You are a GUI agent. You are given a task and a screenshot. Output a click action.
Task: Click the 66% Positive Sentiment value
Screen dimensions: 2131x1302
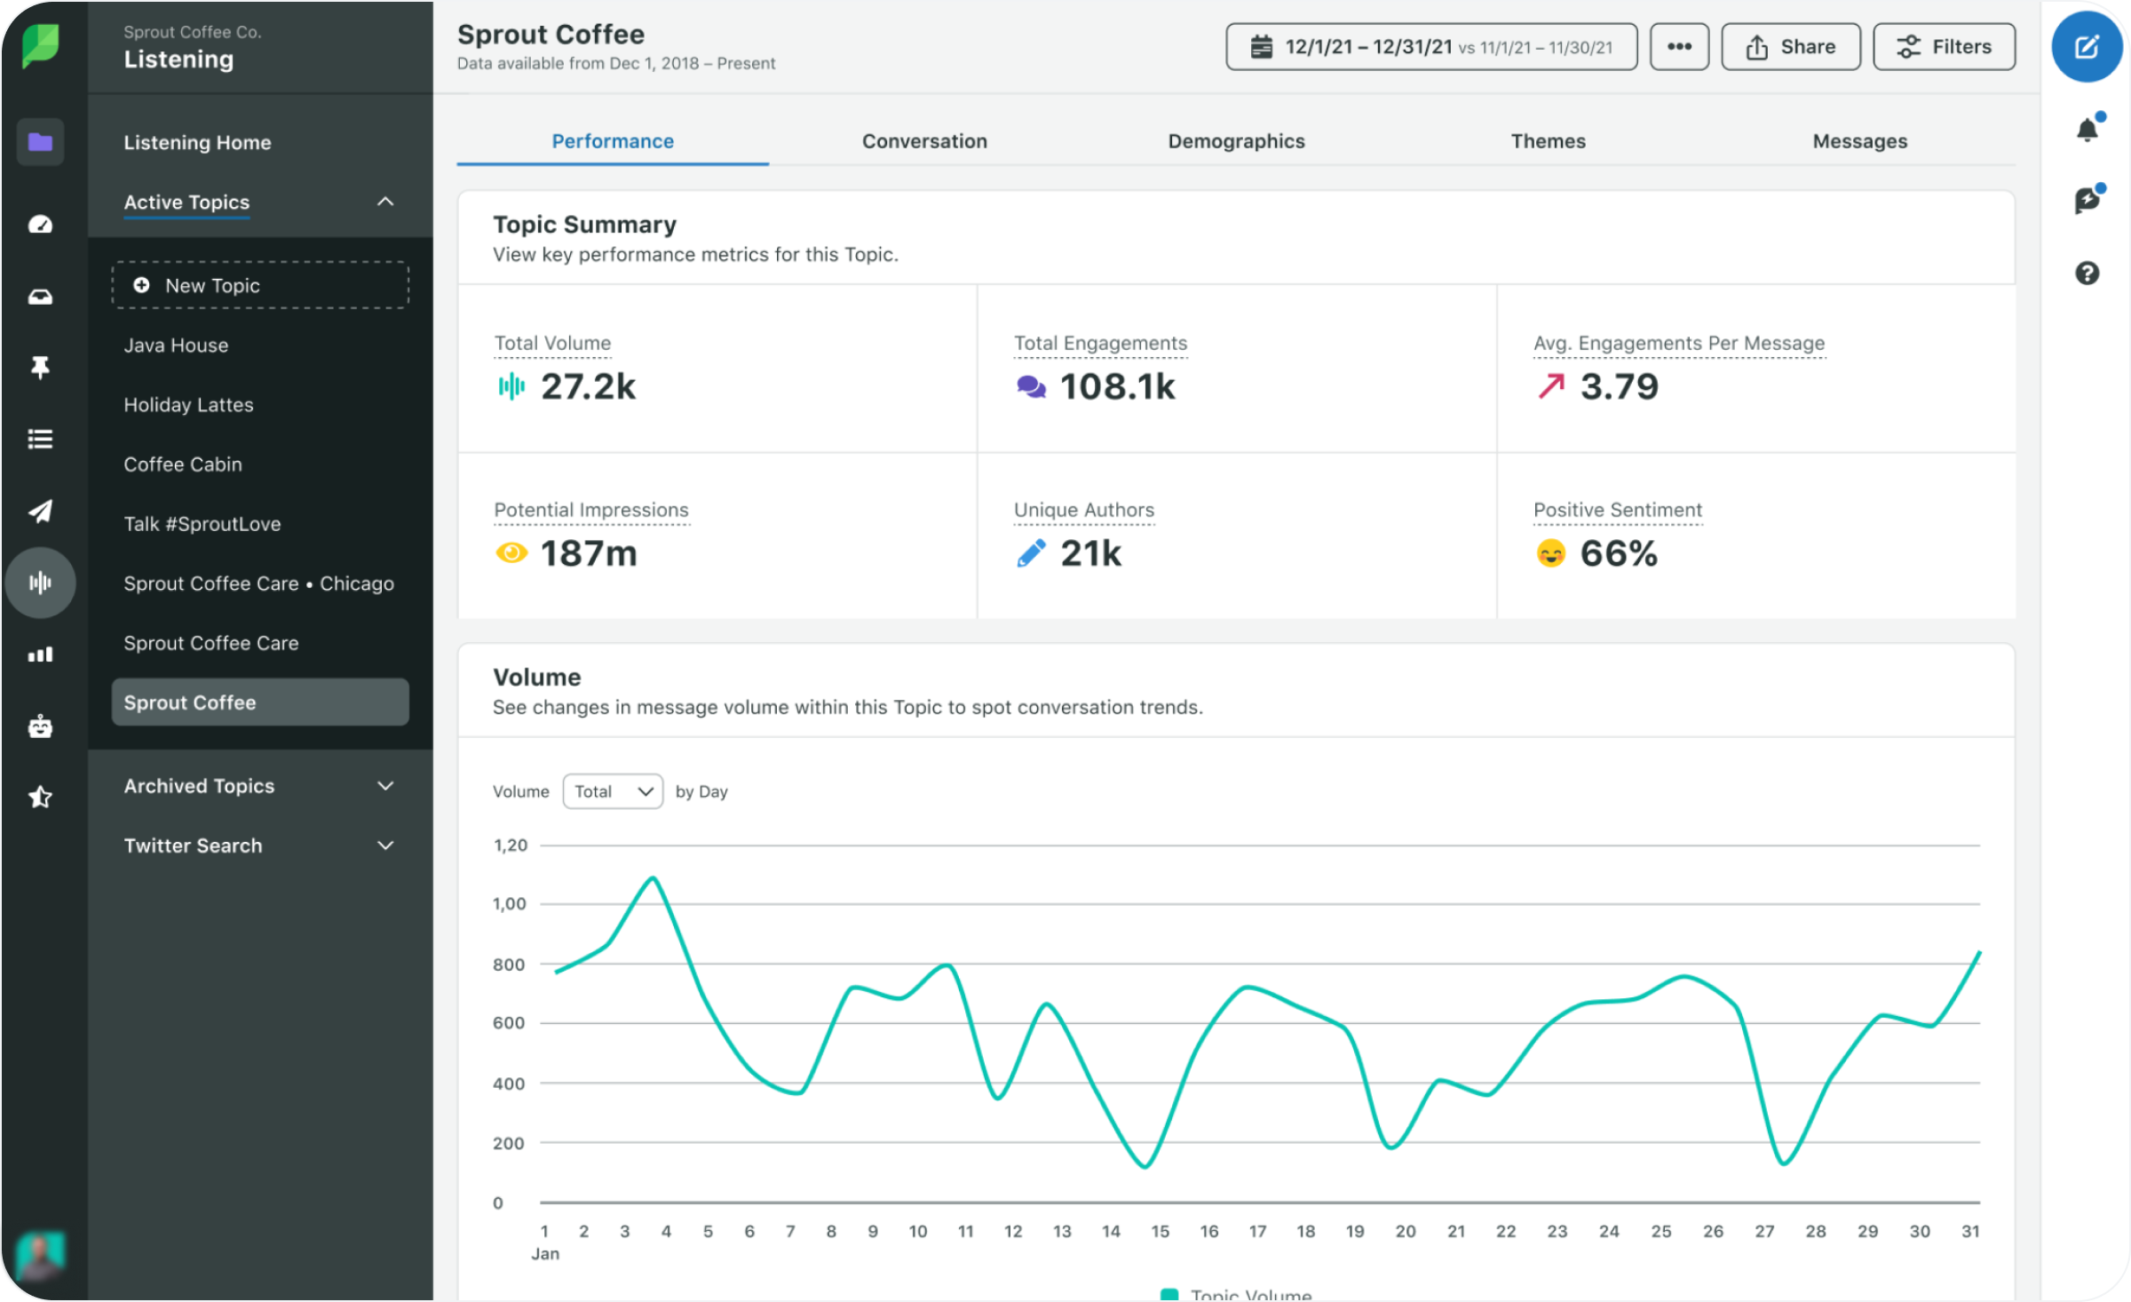[x=1619, y=553]
